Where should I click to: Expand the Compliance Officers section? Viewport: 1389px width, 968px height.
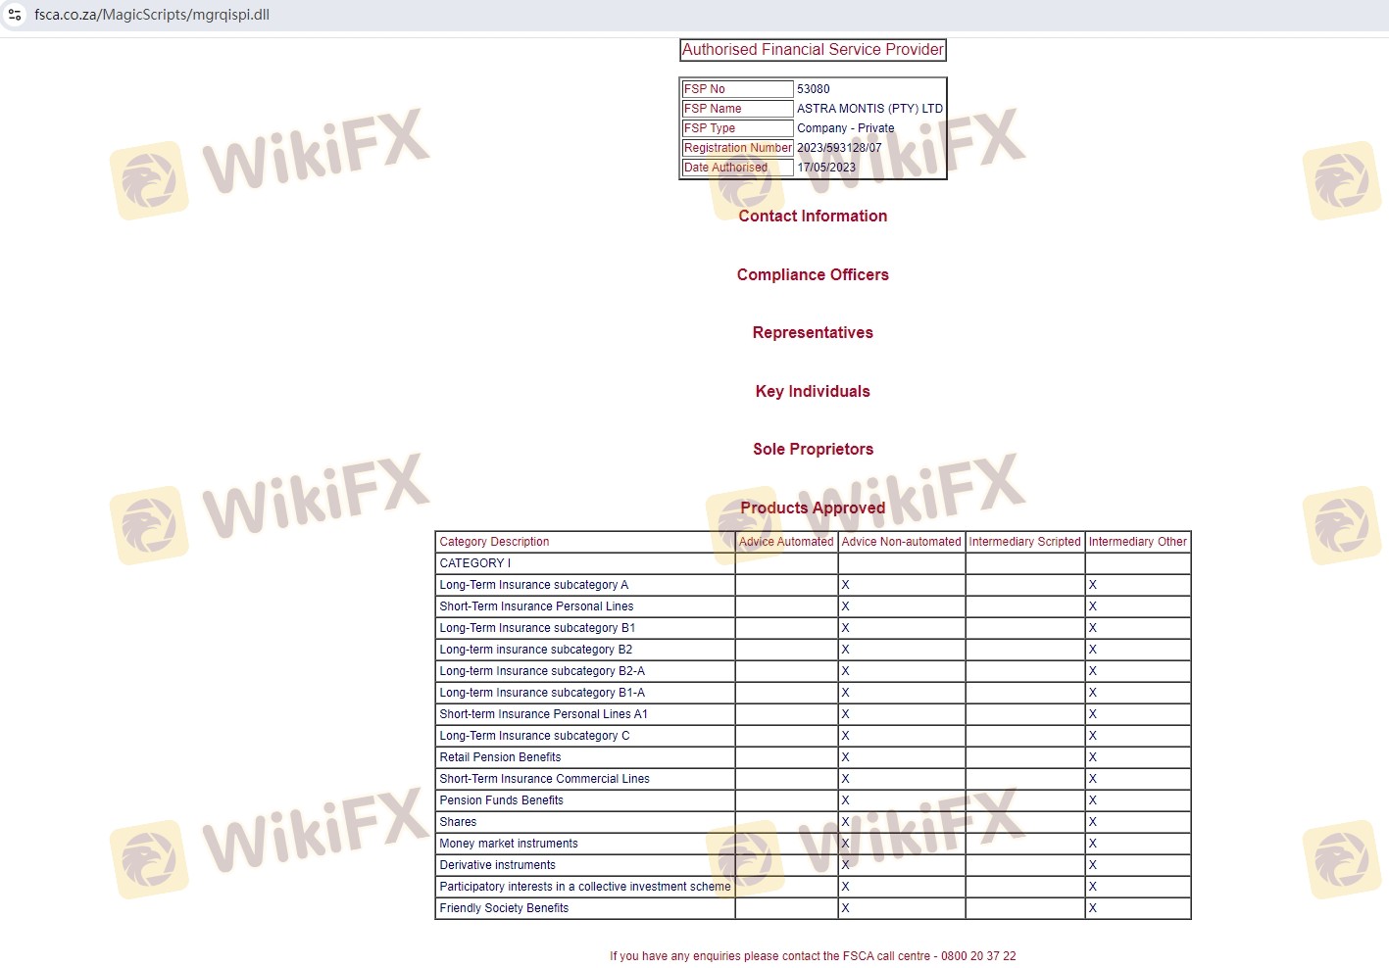pos(813,275)
